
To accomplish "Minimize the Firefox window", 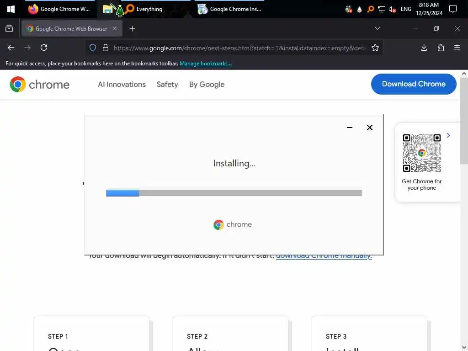I will point(415,28).
